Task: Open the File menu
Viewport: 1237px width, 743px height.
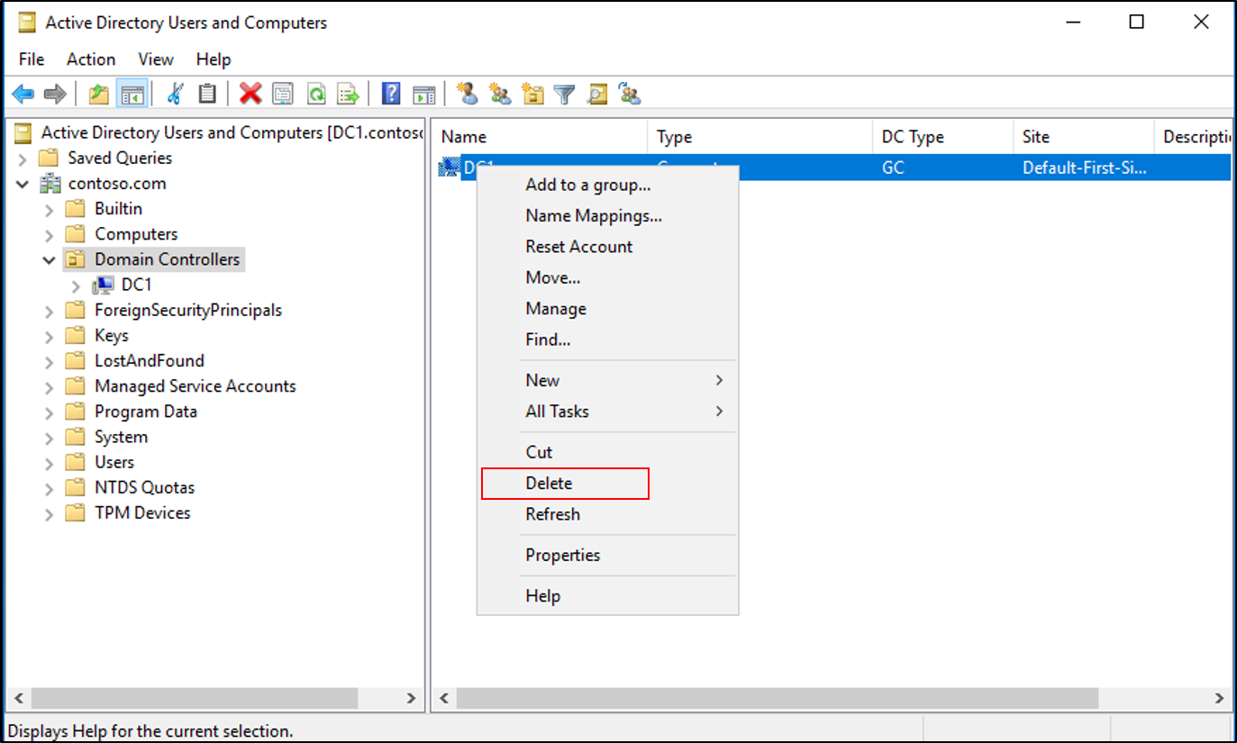Action: [x=32, y=59]
